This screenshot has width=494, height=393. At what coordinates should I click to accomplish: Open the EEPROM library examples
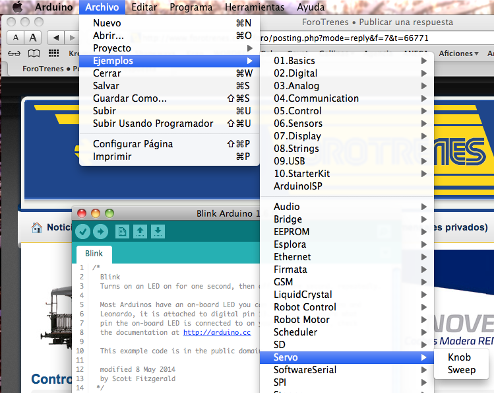[x=347, y=232]
